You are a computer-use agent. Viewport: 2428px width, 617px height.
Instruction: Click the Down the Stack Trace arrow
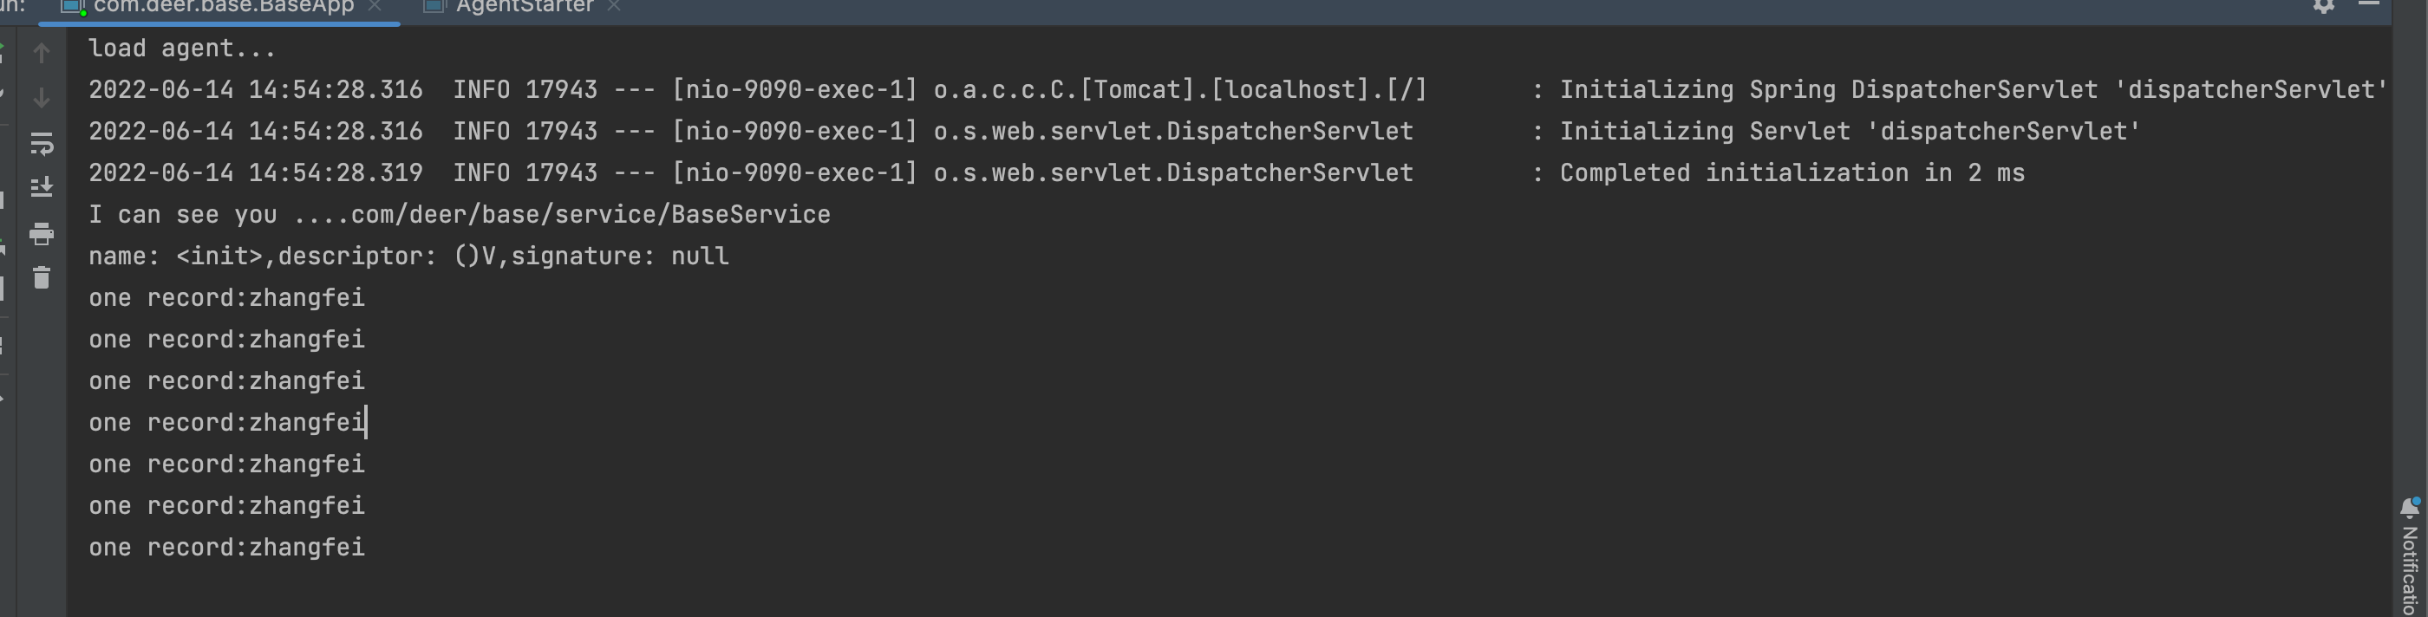point(42,98)
